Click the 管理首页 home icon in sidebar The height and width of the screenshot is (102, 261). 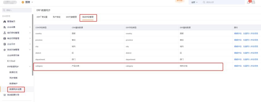coord(5,22)
